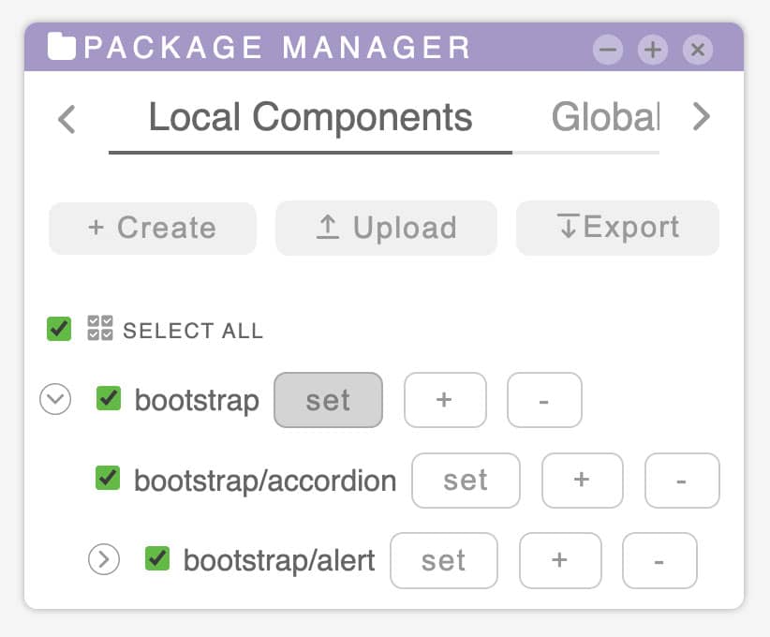This screenshot has width=770, height=637.
Task: Expand the bootstrap/alert item
Action: pos(104,559)
